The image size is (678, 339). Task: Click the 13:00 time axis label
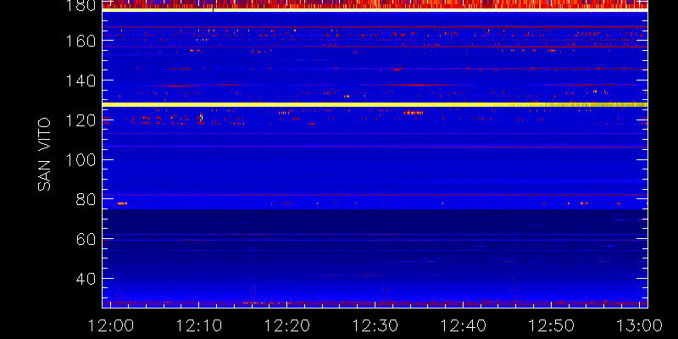[640, 325]
